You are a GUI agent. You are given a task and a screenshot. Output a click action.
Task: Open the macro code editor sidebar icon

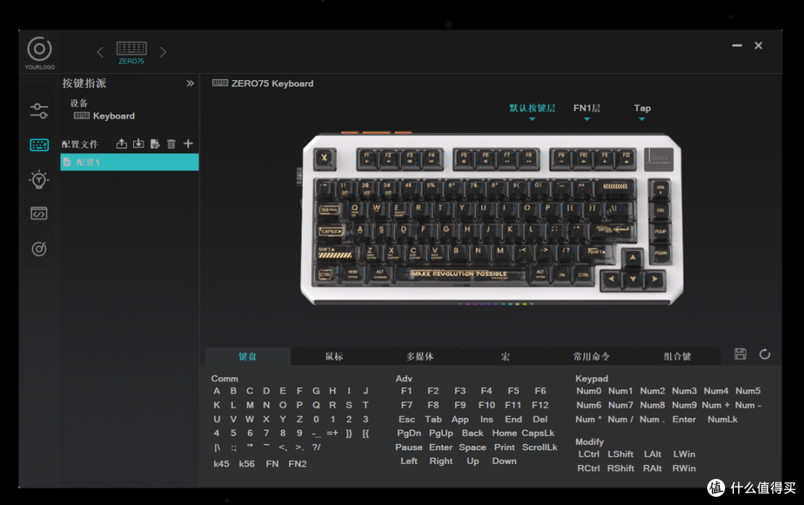point(39,215)
